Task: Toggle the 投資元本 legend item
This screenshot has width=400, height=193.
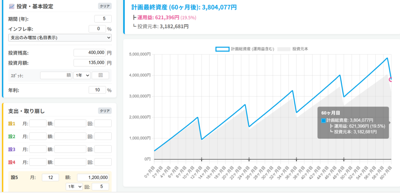Action: point(292,49)
